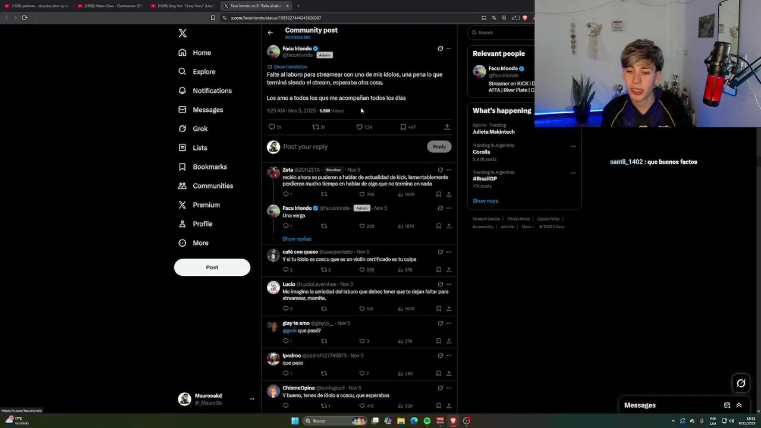Click the browser address bar URL

[276, 18]
